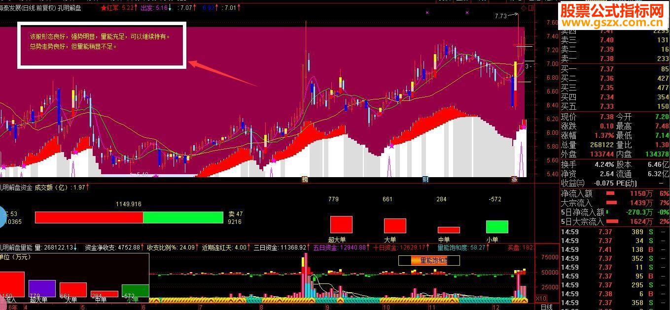Click the red 大单 bar labeled 661
Screen dimensions: 670x310
pos(395,226)
